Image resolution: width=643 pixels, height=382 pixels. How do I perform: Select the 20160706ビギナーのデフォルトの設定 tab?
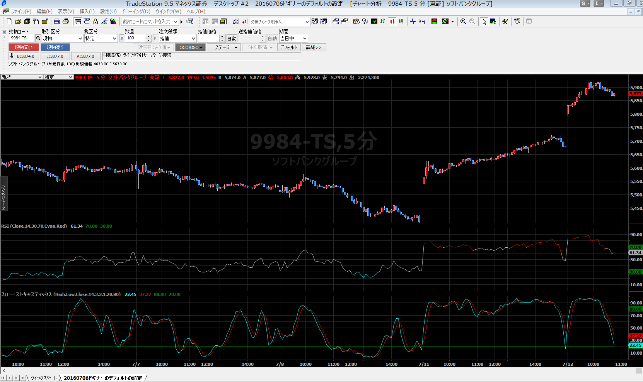click(103, 378)
